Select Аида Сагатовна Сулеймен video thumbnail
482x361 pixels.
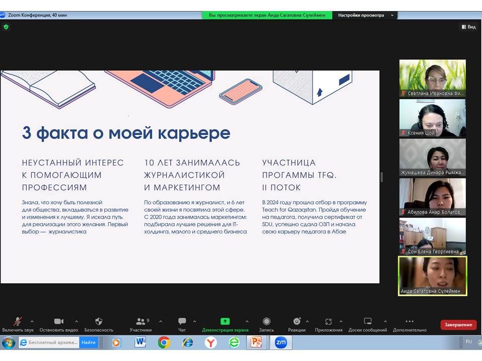pos(432,275)
